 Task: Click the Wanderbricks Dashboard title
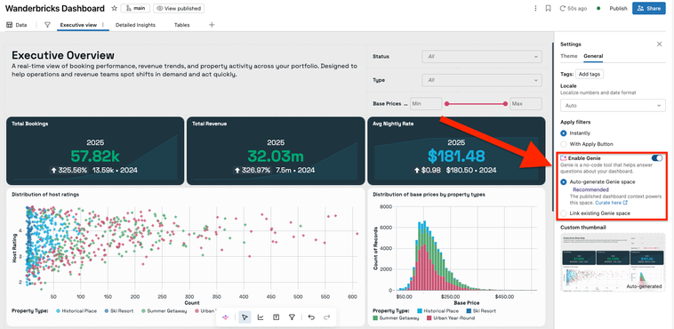pos(55,8)
